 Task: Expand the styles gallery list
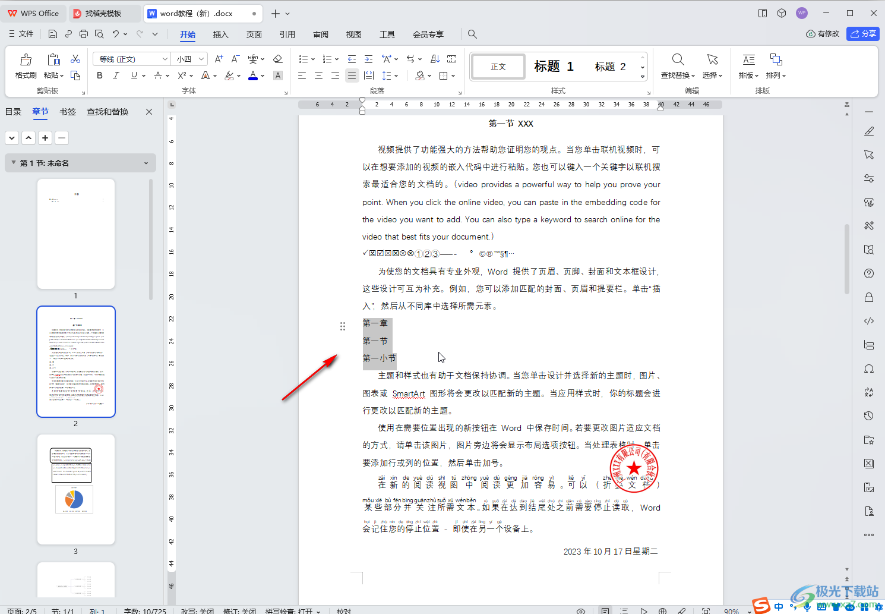[x=643, y=77]
